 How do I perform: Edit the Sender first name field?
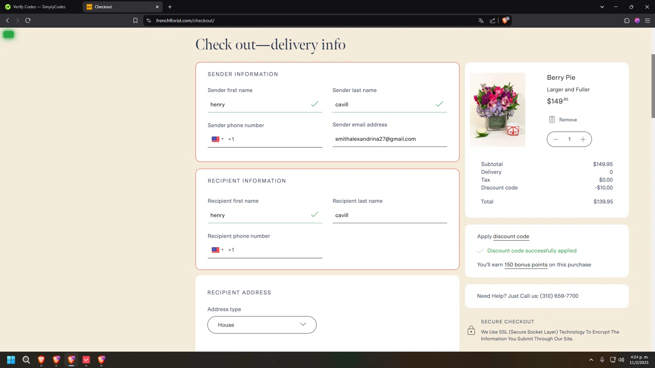pos(265,104)
